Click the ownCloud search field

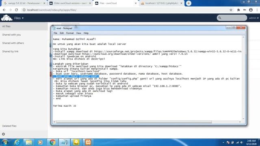click(232, 18)
